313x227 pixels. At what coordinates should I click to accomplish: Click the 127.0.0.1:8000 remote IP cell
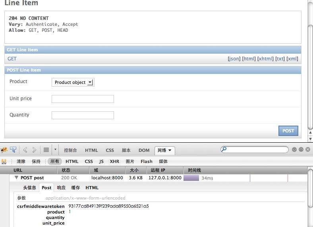[165, 178]
